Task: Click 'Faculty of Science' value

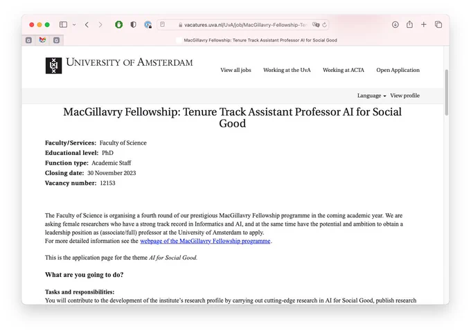Action: coord(123,143)
